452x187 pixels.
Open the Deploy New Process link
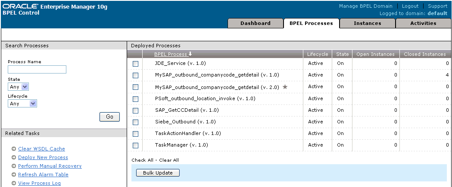click(x=43, y=157)
